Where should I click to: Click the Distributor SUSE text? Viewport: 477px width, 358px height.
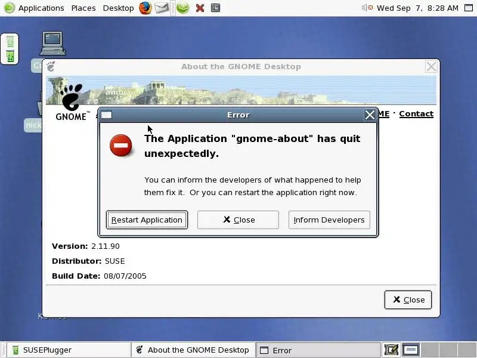pyautogui.click(x=88, y=261)
